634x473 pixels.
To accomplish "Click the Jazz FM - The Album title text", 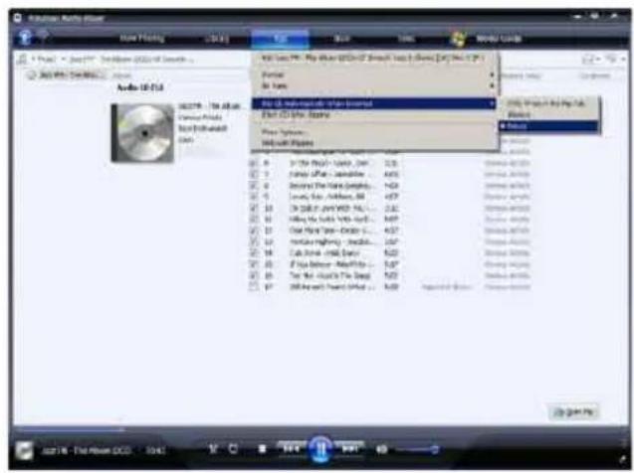I will pos(209,106).
